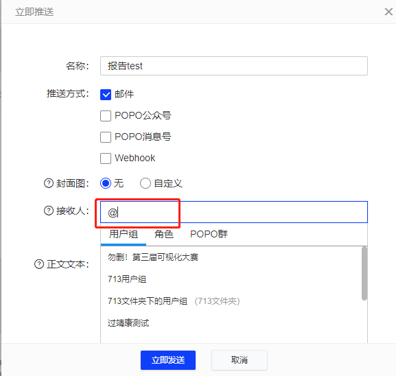The image size is (396, 376).
Task: Uncheck the 邮件 push method checkbox
Action: click(x=106, y=95)
